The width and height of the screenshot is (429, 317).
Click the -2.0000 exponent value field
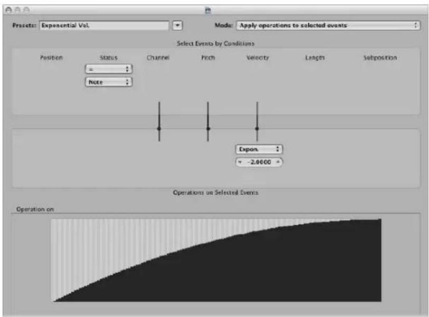pyautogui.click(x=259, y=162)
